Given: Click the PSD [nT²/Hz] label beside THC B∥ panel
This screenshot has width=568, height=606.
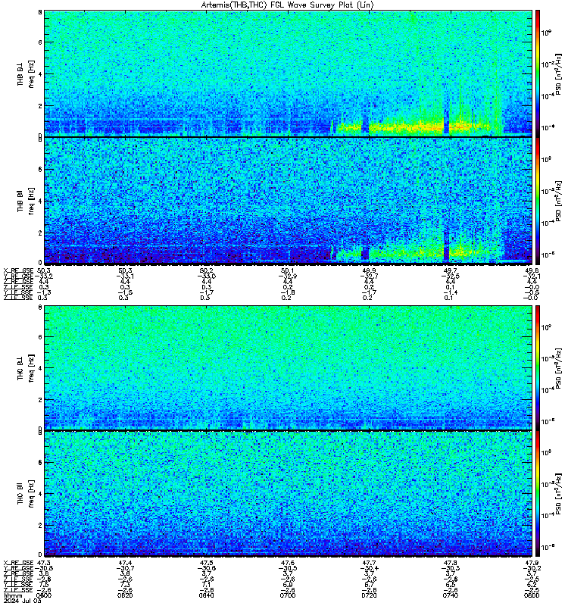Looking at the screenshot, I should coord(558,495).
